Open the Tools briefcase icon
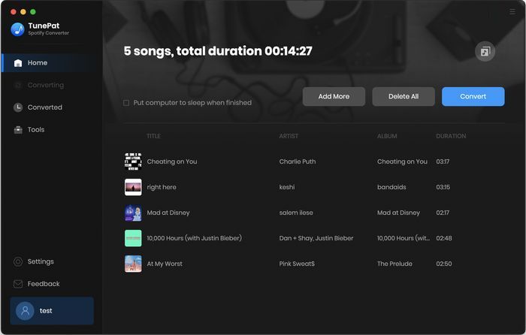Image resolution: width=526 pixels, height=335 pixels. pos(18,129)
